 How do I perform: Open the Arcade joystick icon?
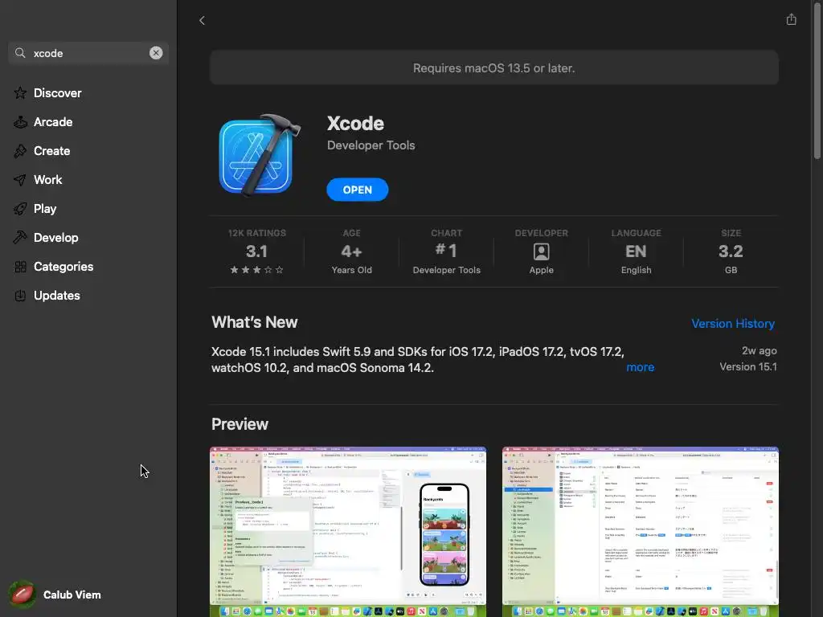[x=20, y=122]
